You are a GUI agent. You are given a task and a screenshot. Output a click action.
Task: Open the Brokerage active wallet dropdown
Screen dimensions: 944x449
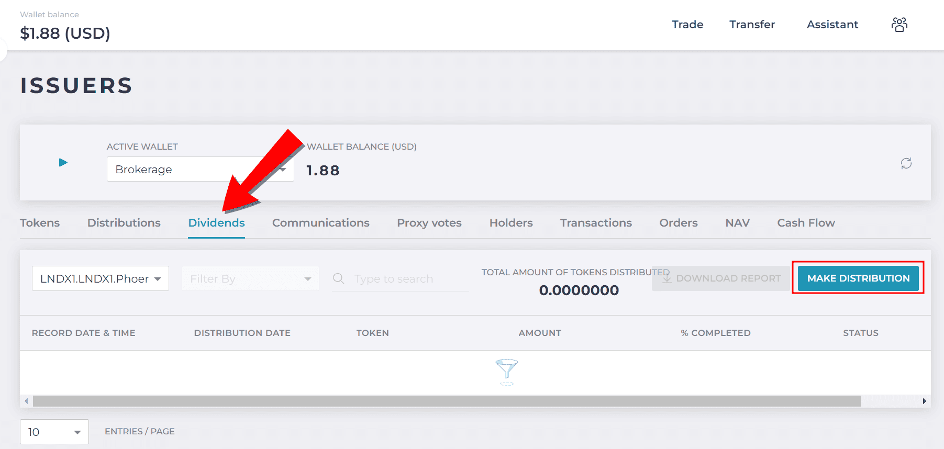point(200,169)
